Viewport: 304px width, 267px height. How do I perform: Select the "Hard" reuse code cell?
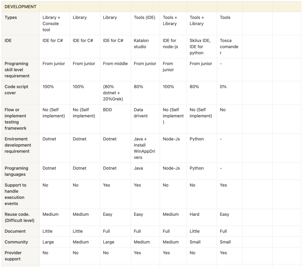194,214
